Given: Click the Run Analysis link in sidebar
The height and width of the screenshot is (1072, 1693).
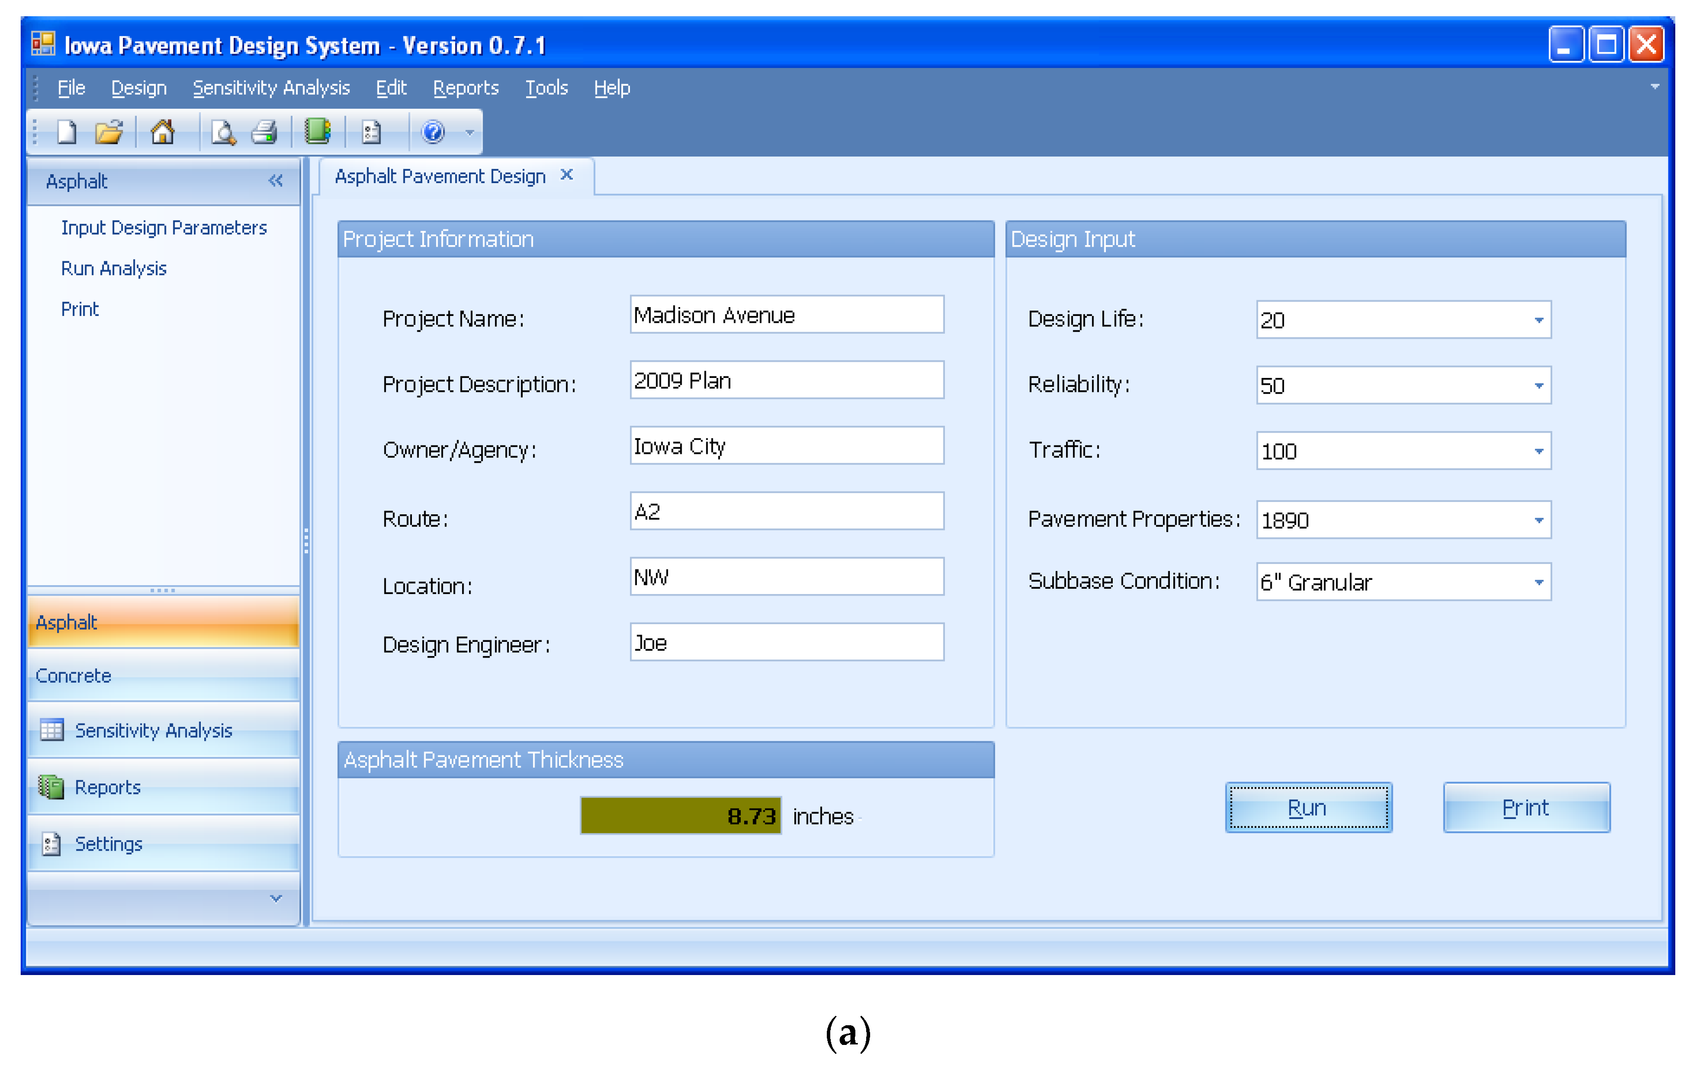Looking at the screenshot, I should [x=114, y=269].
